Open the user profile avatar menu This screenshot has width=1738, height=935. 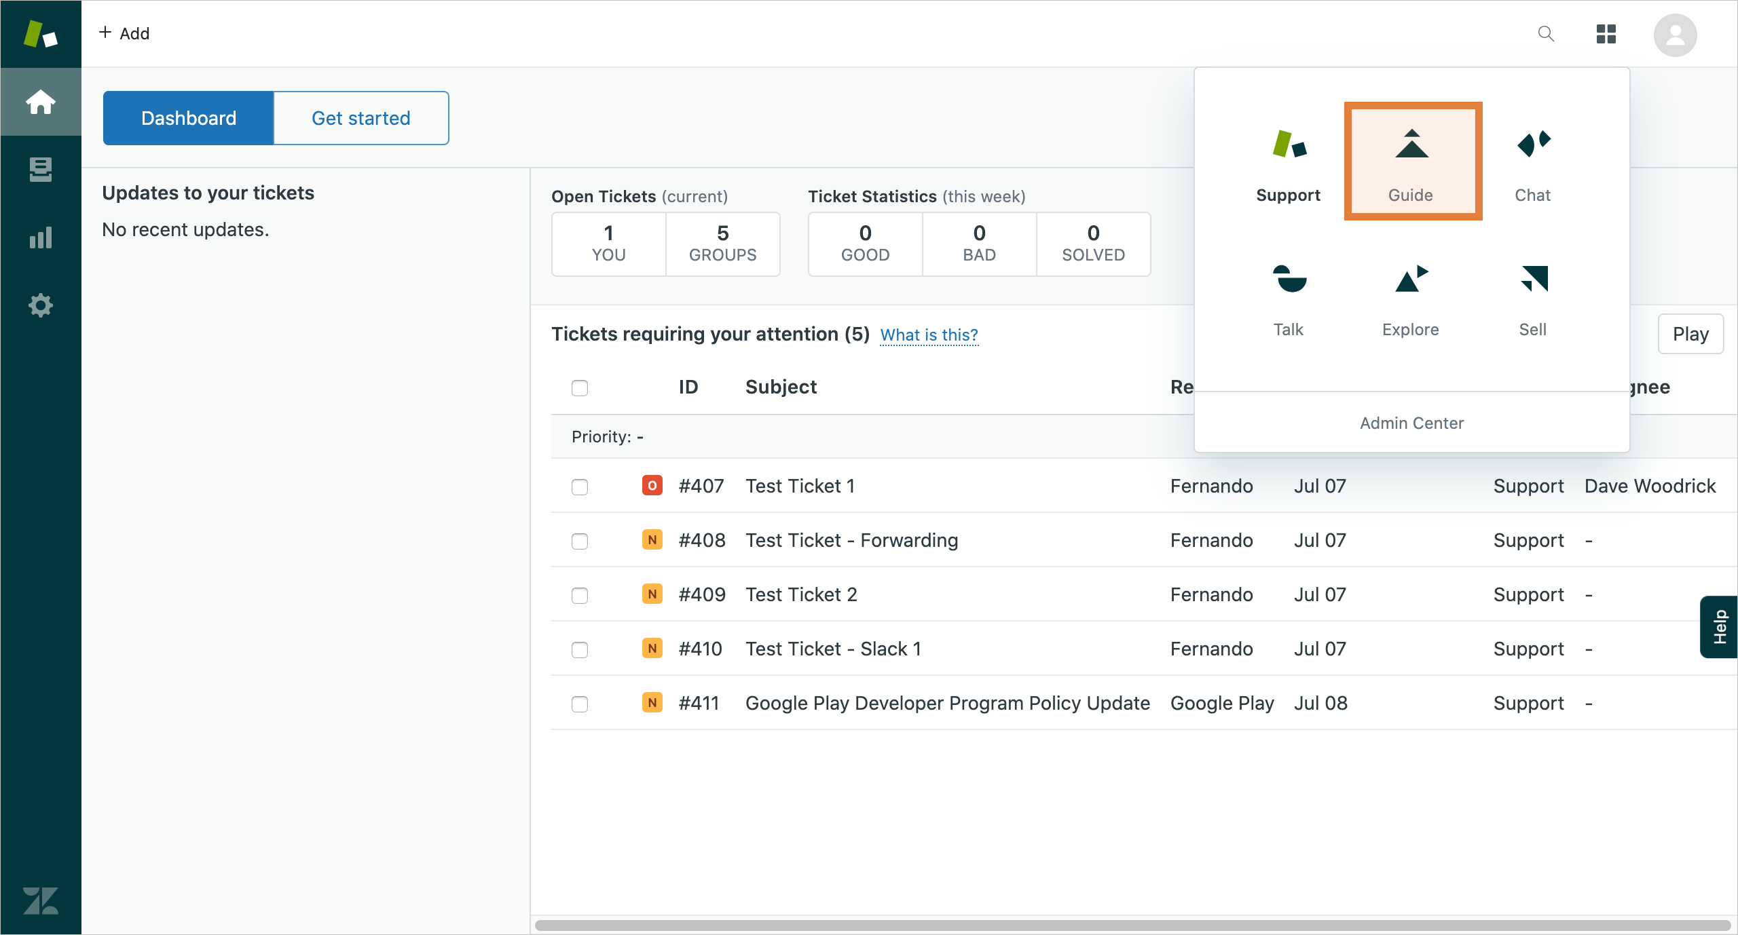[x=1675, y=35]
